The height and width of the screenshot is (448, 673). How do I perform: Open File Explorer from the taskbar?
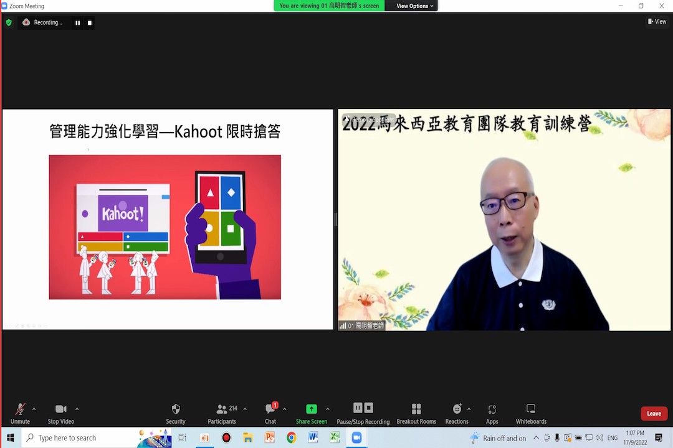[x=247, y=437]
